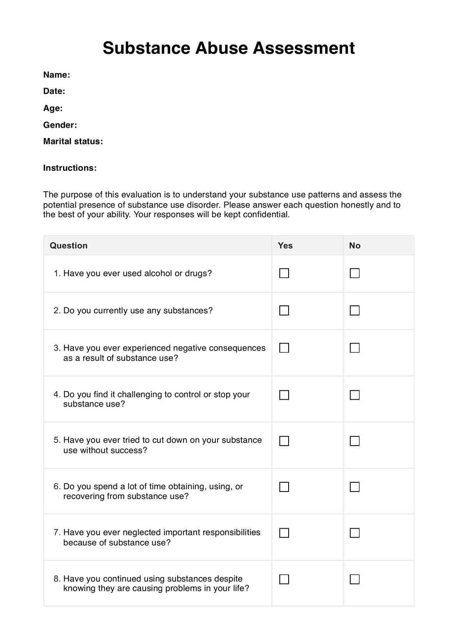Mark No for neglected important responsibilities question

[x=354, y=533]
